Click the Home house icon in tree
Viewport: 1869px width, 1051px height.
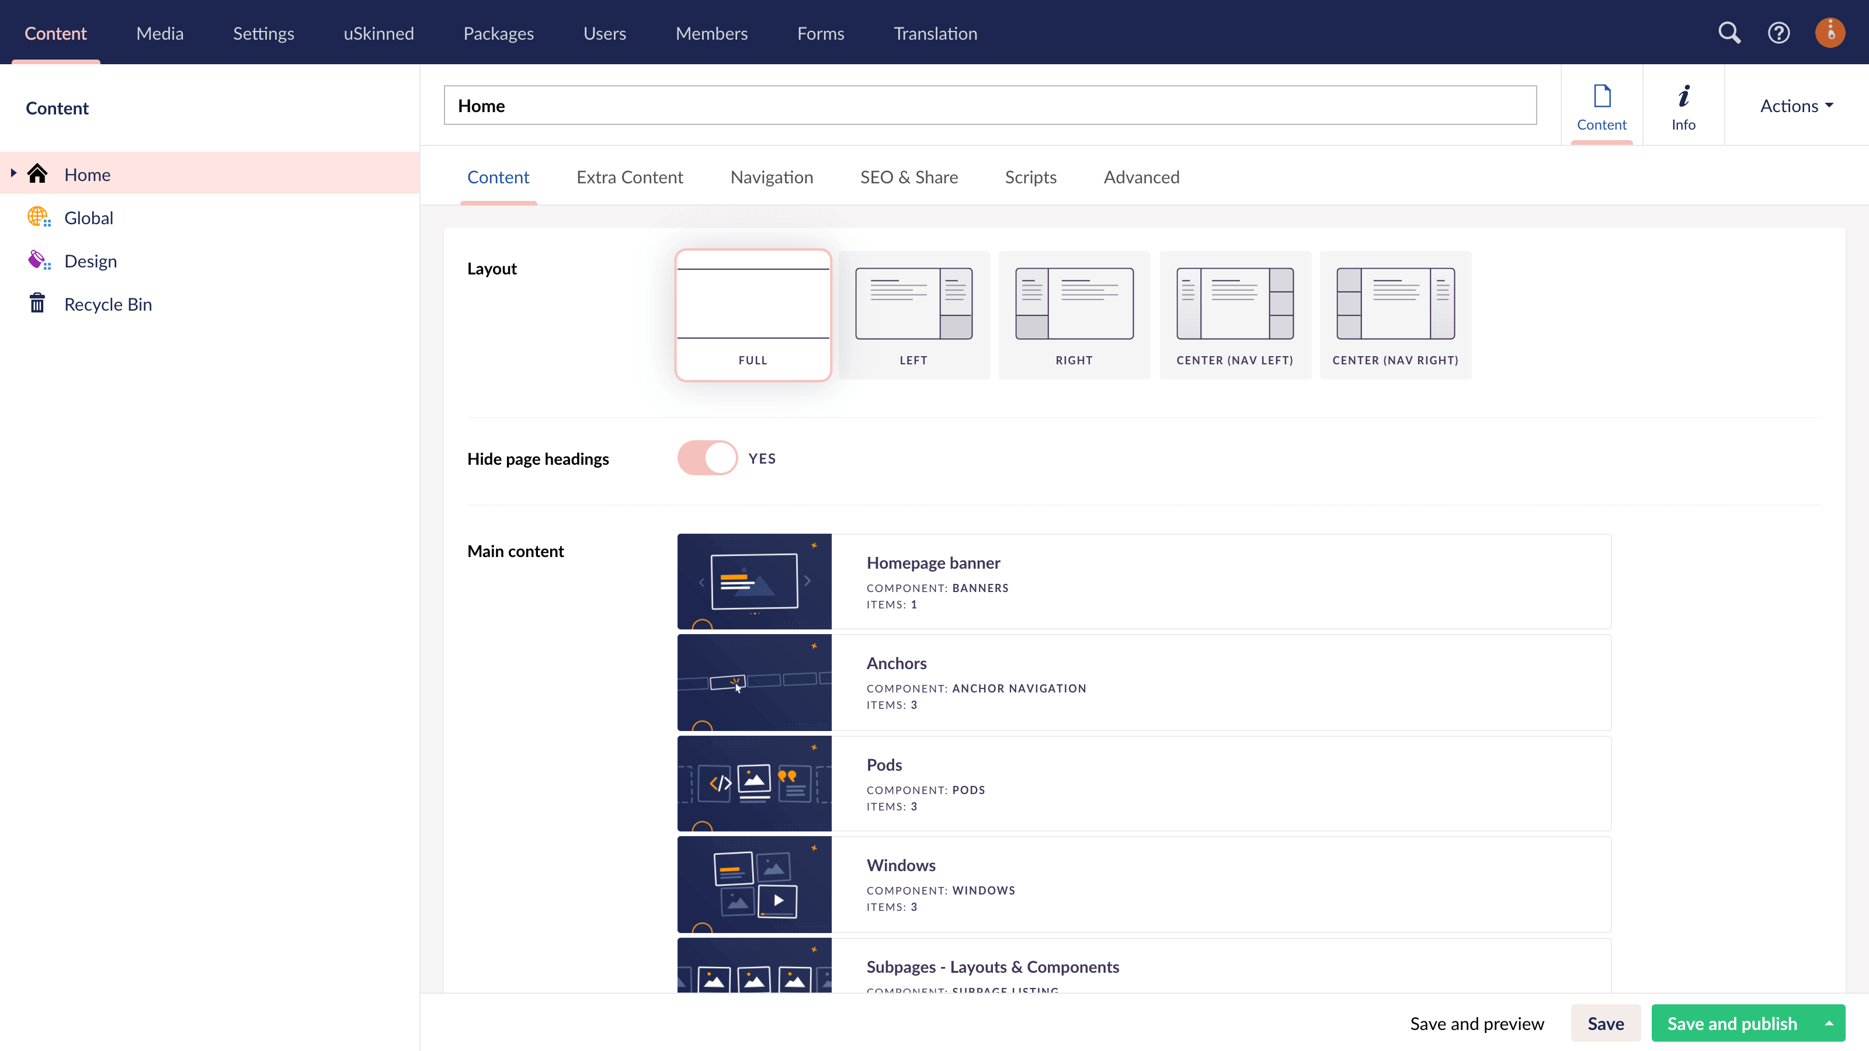pyautogui.click(x=38, y=174)
